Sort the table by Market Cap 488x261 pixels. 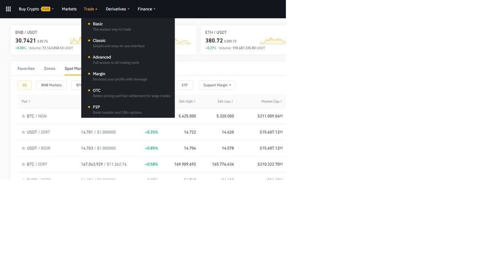tap(272, 101)
